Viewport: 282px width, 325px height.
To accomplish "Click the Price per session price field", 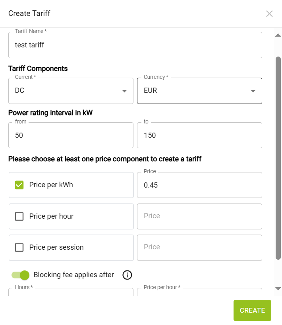I will click(199, 247).
